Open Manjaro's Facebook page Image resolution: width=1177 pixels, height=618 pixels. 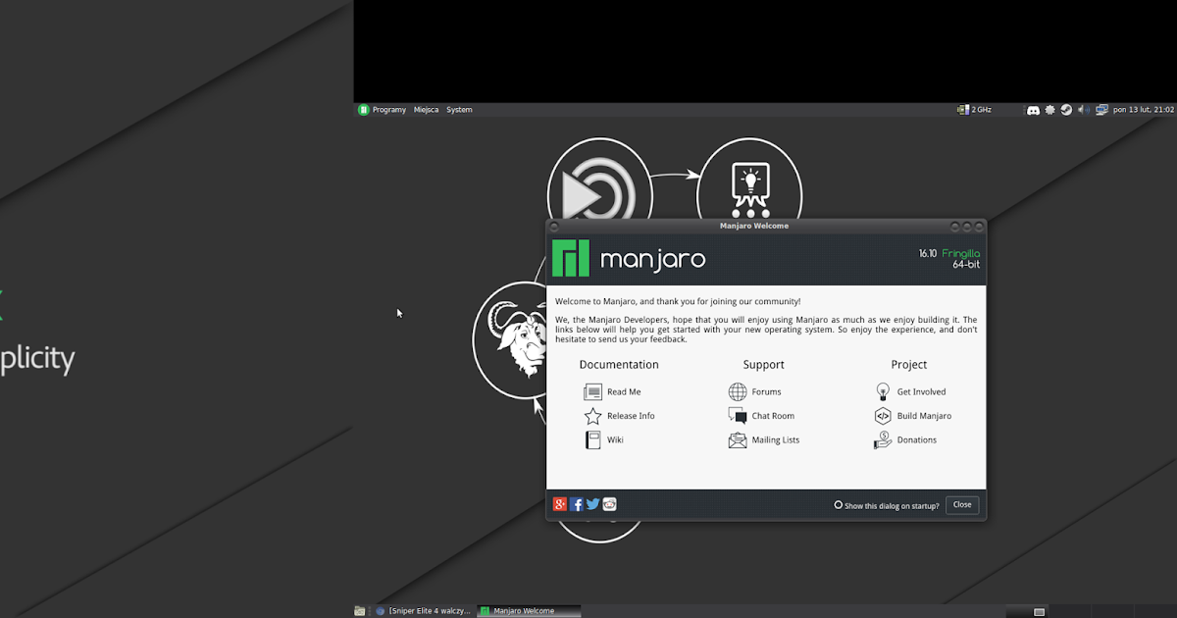[577, 503]
